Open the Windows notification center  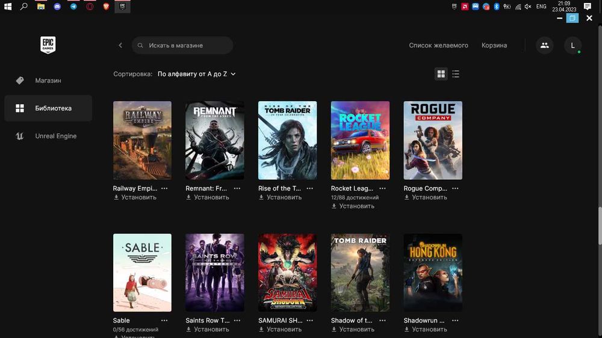pyautogui.click(x=588, y=6)
